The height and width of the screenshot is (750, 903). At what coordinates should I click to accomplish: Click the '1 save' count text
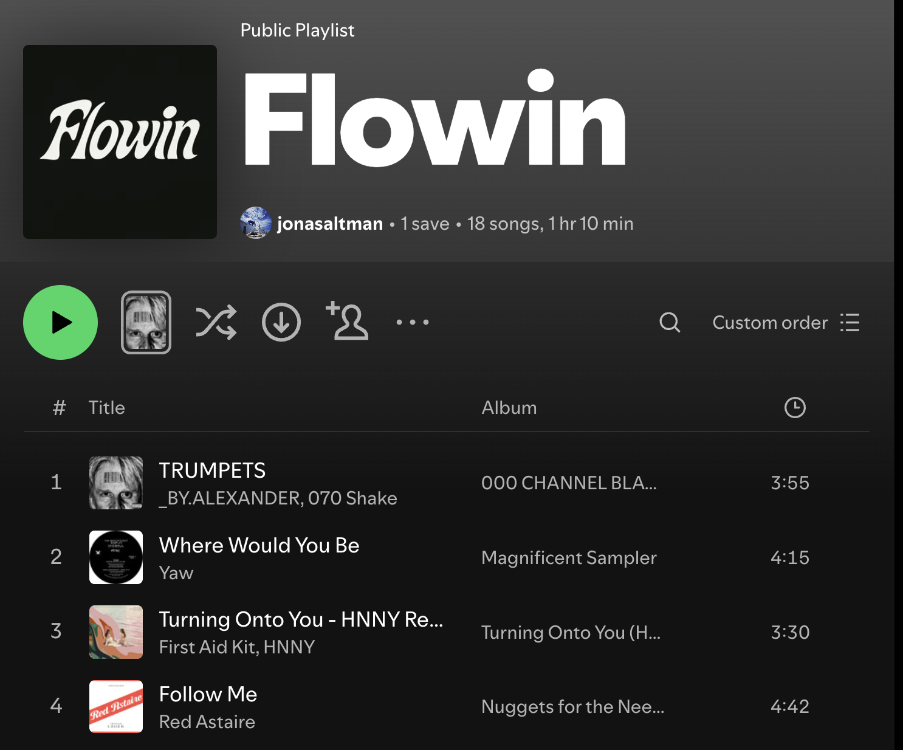point(425,224)
